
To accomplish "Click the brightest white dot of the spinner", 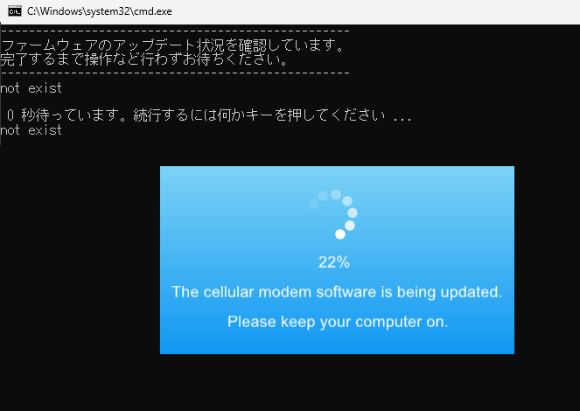I will pyautogui.click(x=340, y=234).
